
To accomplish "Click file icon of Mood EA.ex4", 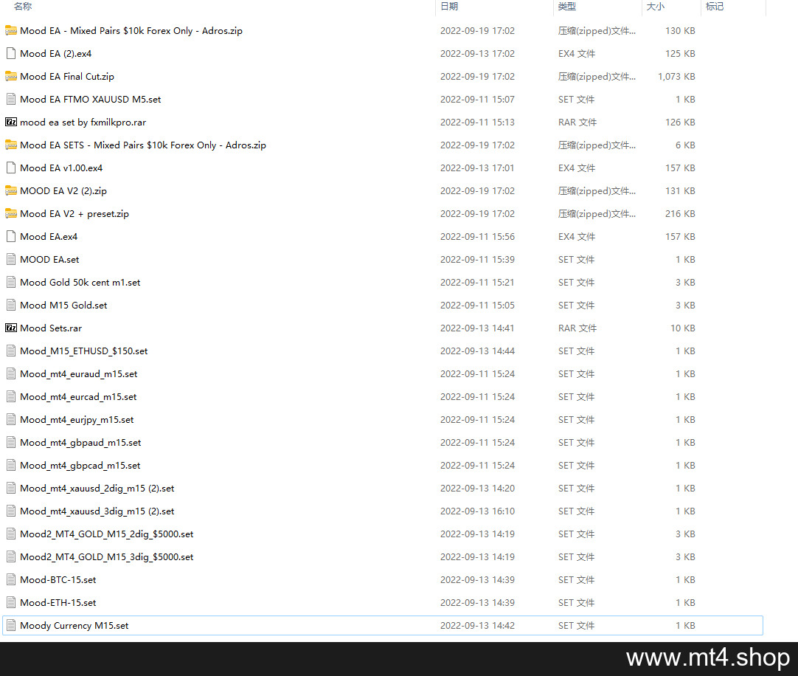I will (10, 236).
